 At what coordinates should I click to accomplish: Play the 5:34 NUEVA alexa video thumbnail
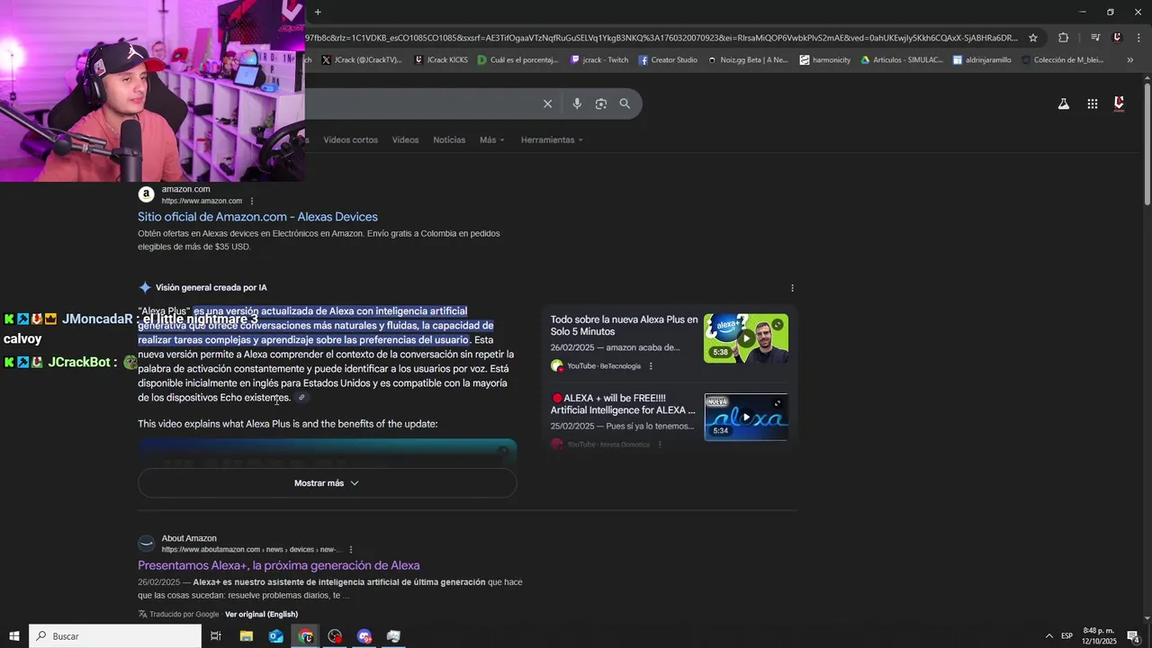[x=745, y=417]
